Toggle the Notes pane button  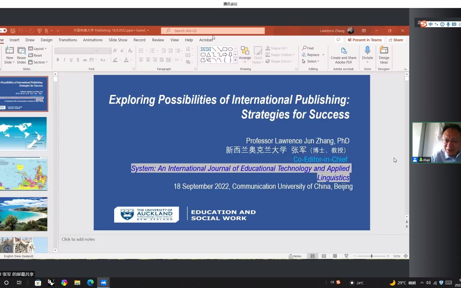point(295,256)
